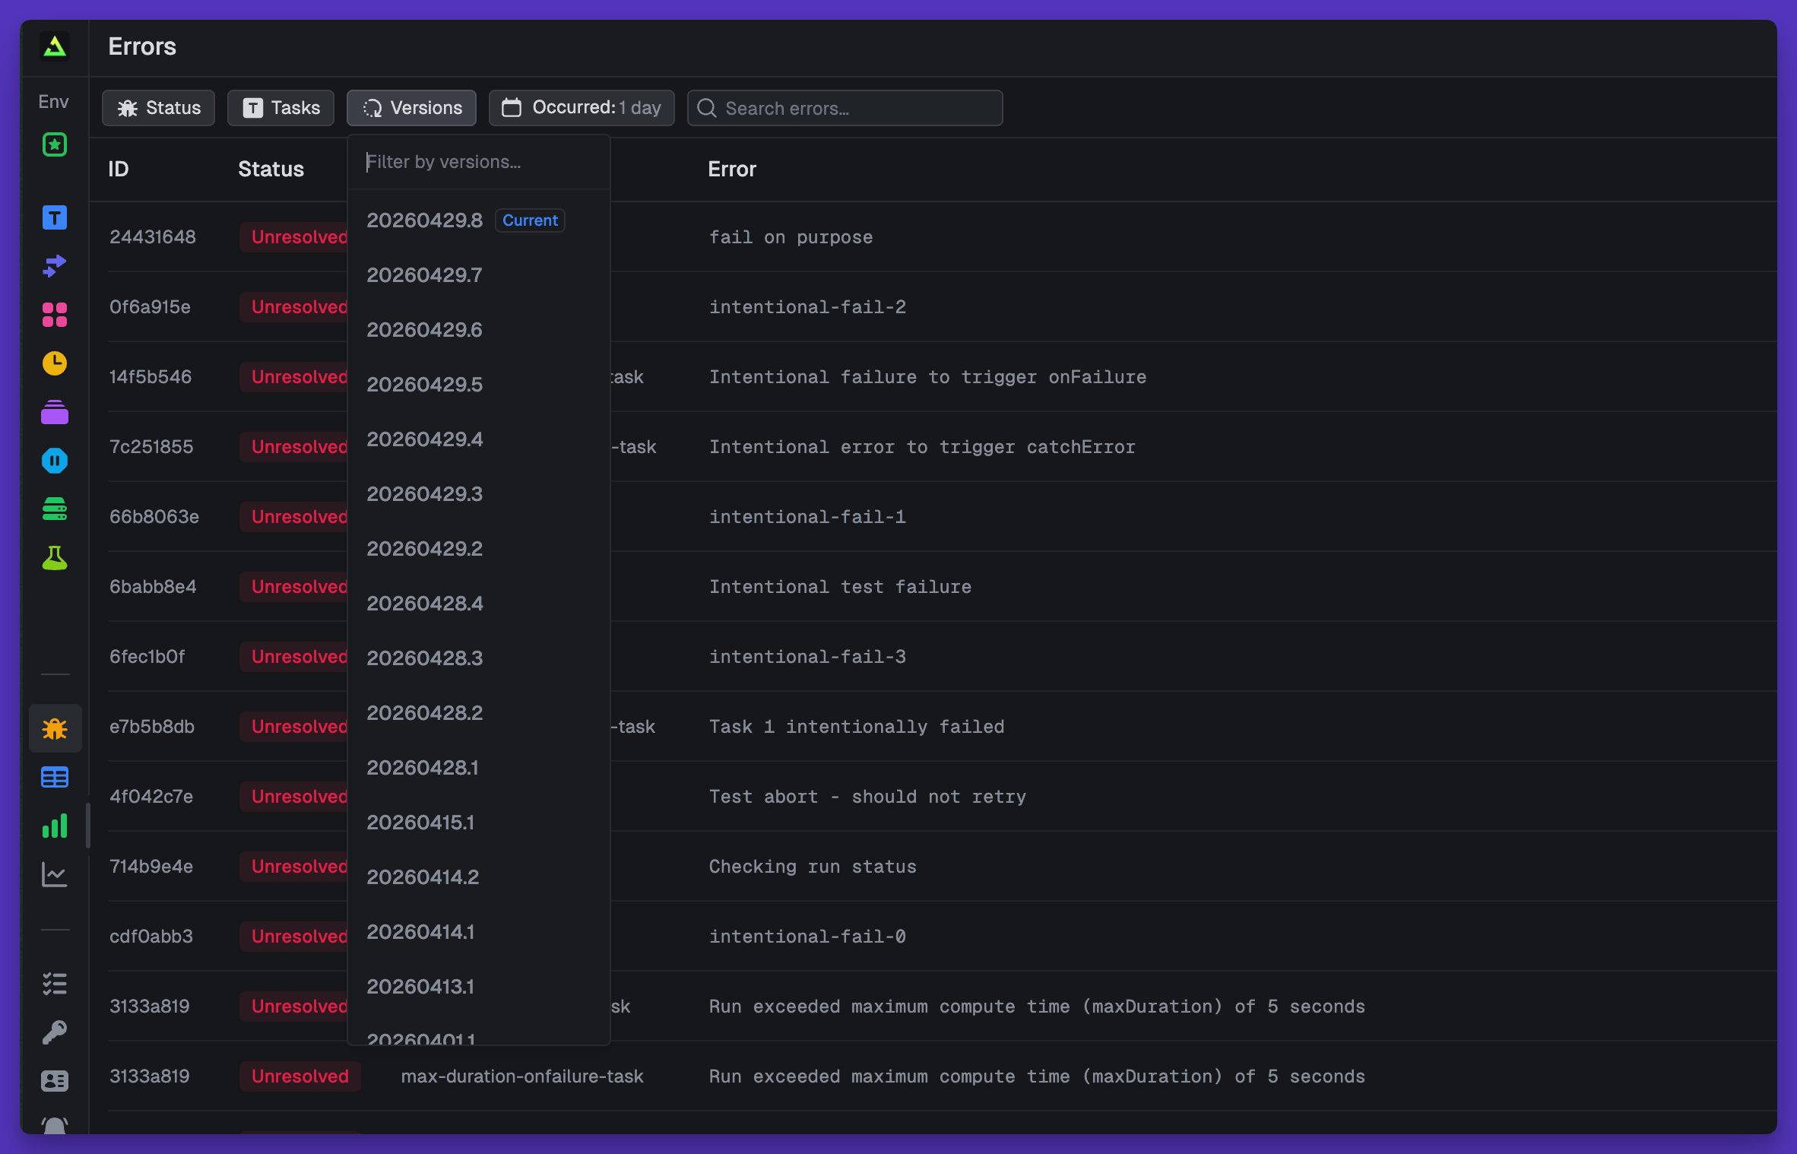Click 'Intentional error to trigger catchError' text
The width and height of the screenshot is (1797, 1154).
(x=922, y=447)
